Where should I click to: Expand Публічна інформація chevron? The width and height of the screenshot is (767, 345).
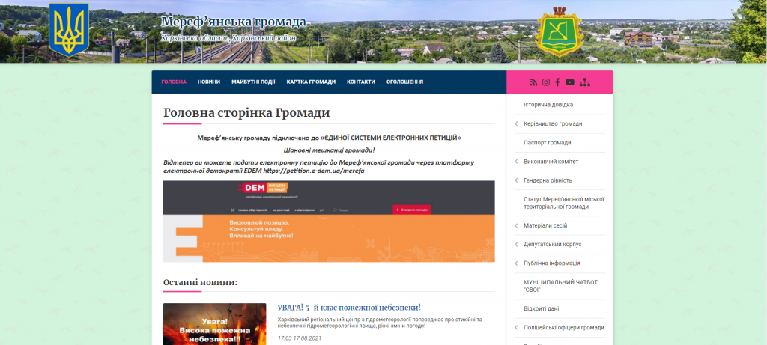pos(516,263)
